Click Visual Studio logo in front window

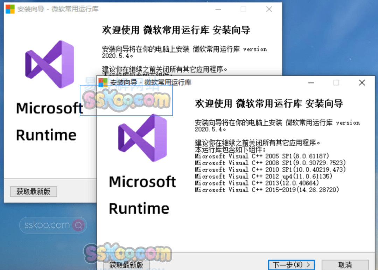[142, 138]
